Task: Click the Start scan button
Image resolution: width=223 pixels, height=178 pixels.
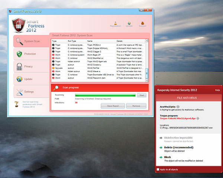Action: tap(142, 95)
